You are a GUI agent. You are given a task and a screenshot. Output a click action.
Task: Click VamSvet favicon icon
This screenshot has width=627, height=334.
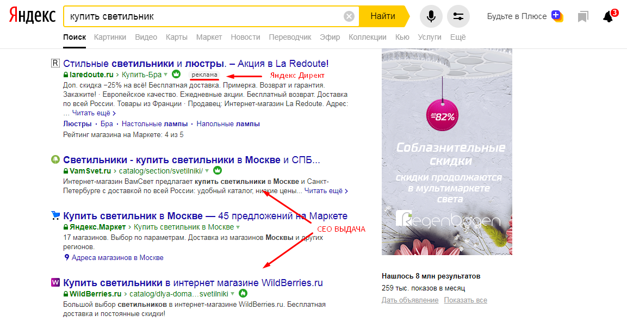pos(55,159)
